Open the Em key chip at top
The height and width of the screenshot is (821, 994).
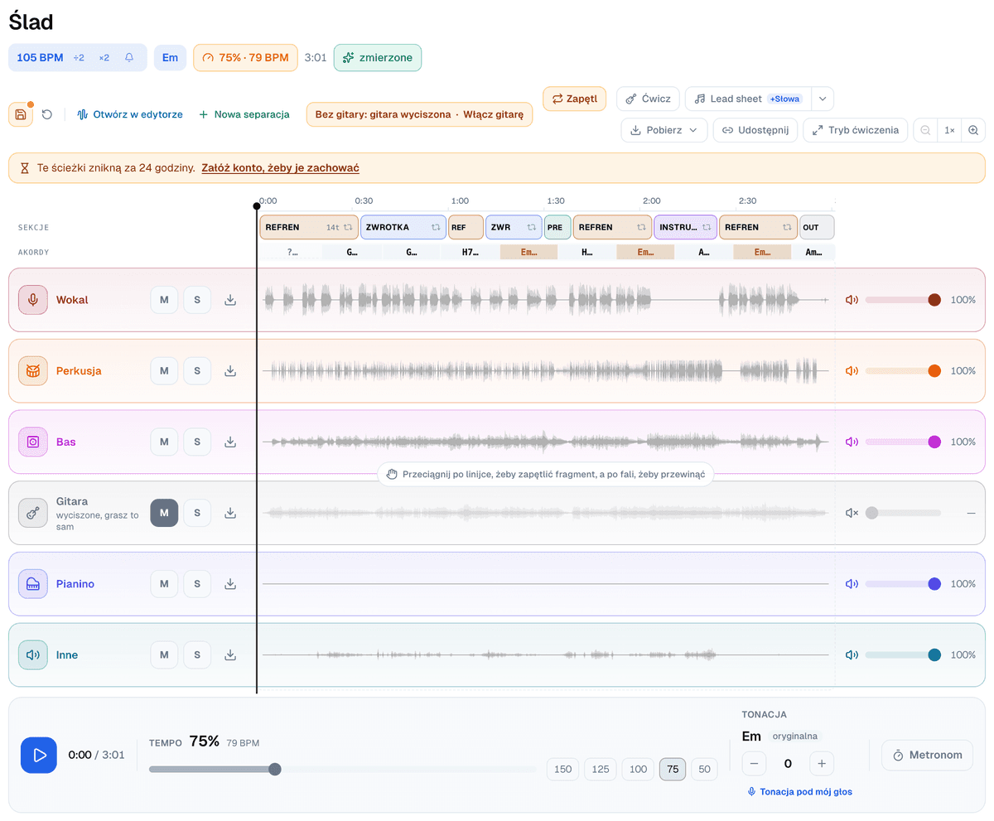(x=170, y=58)
